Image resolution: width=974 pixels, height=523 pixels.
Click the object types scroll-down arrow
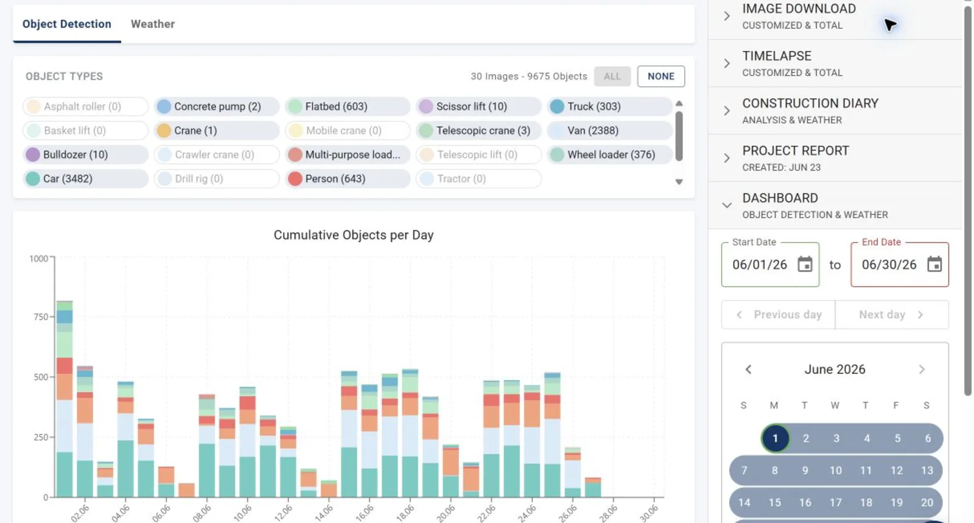tap(679, 181)
